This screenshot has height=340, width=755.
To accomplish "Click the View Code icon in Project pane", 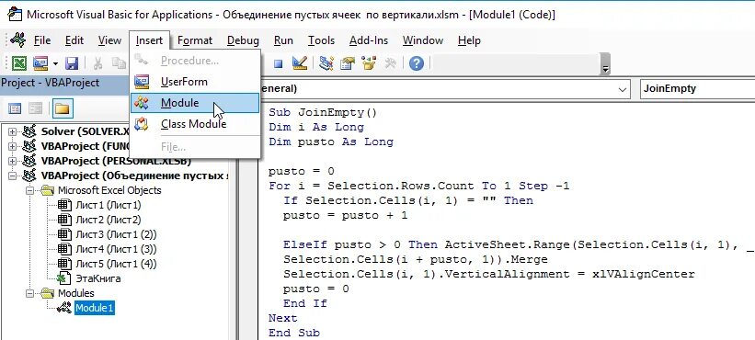I will (15, 109).
